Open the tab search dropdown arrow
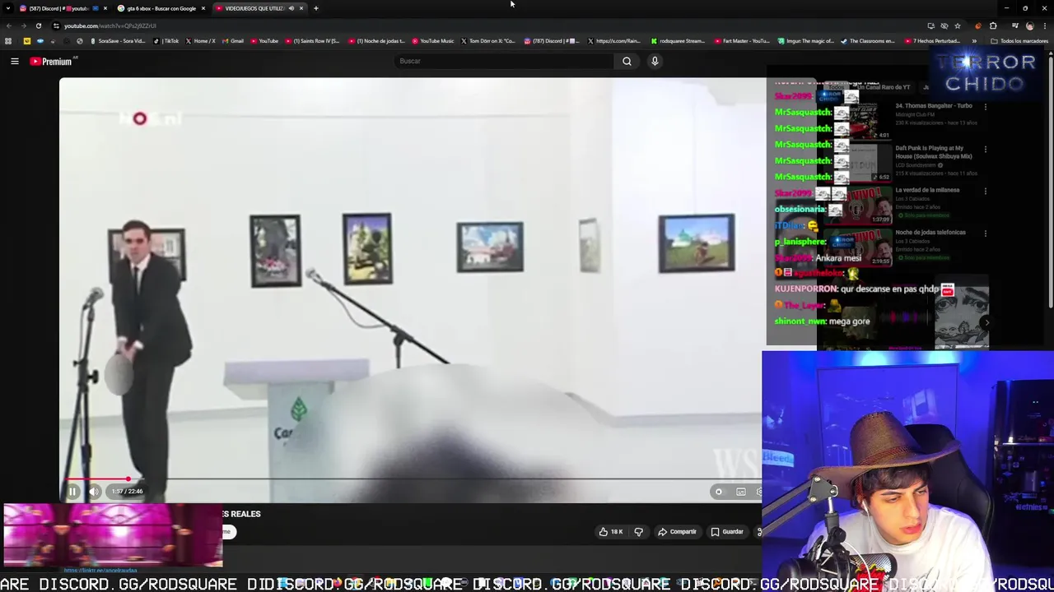 coord(8,8)
